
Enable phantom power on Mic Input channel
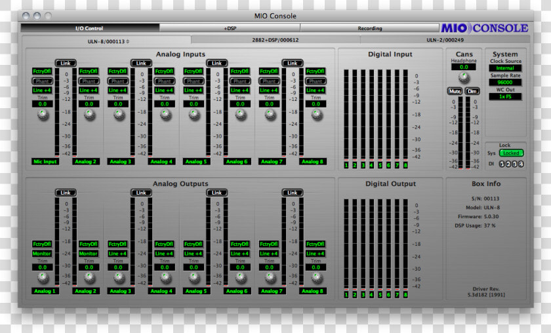[42, 81]
